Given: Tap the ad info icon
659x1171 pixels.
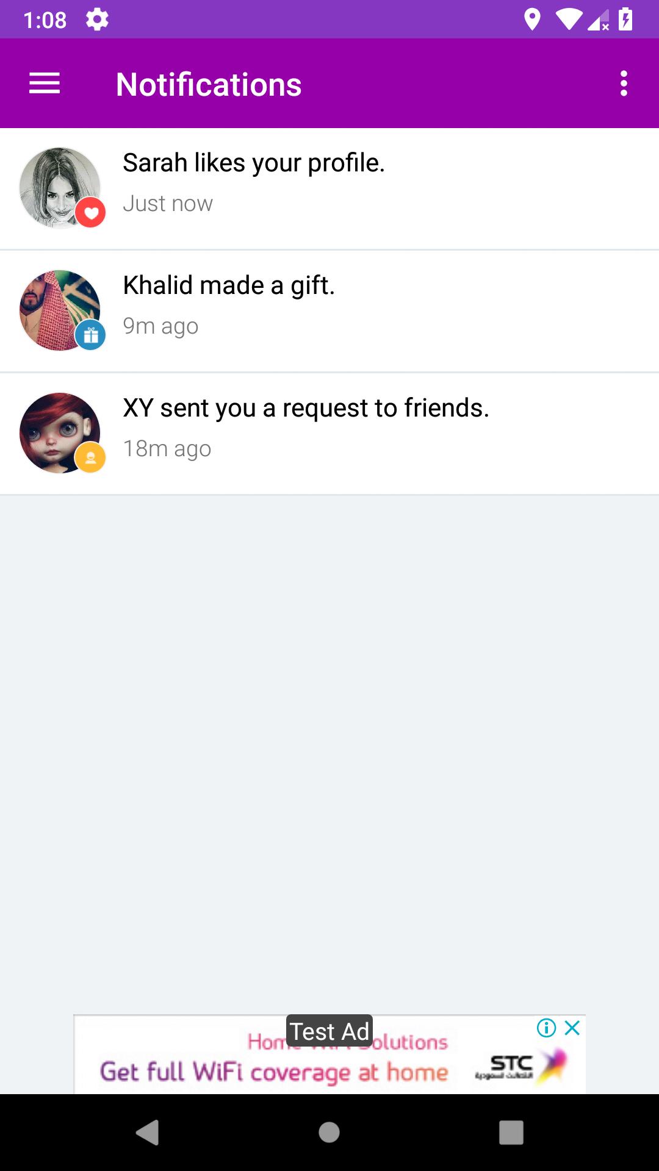Looking at the screenshot, I should (x=546, y=1028).
